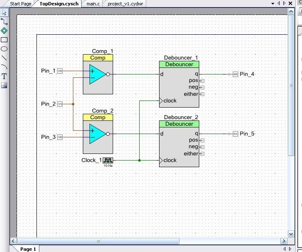Select the pointer selection tool
Image resolution: width=302 pixels, height=252 pixels.
click(x=4, y=12)
